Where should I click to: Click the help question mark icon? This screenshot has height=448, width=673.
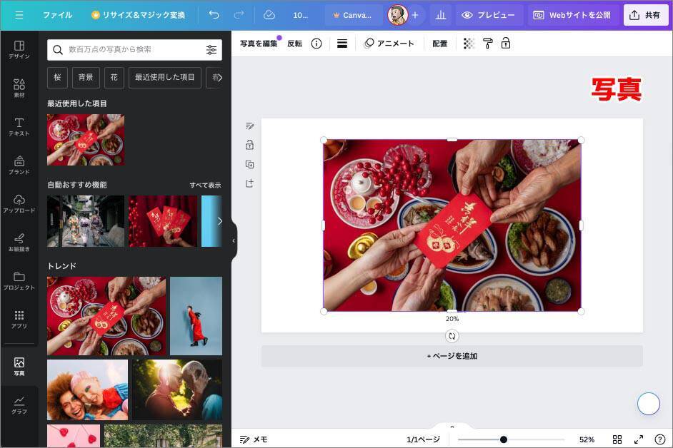pyautogui.click(x=659, y=439)
